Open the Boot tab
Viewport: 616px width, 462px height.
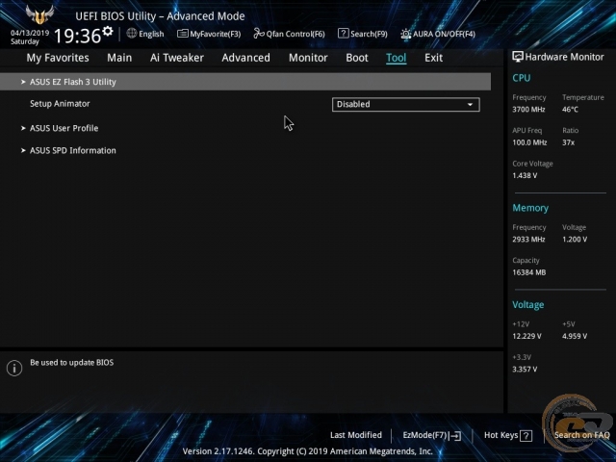pyautogui.click(x=357, y=58)
